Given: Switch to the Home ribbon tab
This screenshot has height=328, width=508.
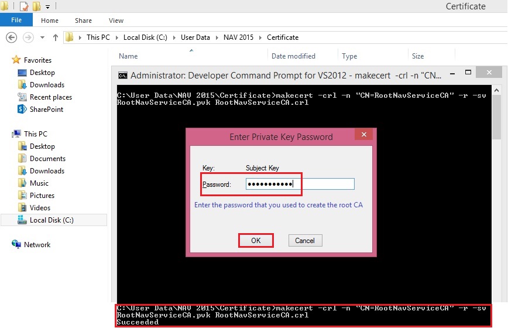Looking at the screenshot, I should (50, 20).
